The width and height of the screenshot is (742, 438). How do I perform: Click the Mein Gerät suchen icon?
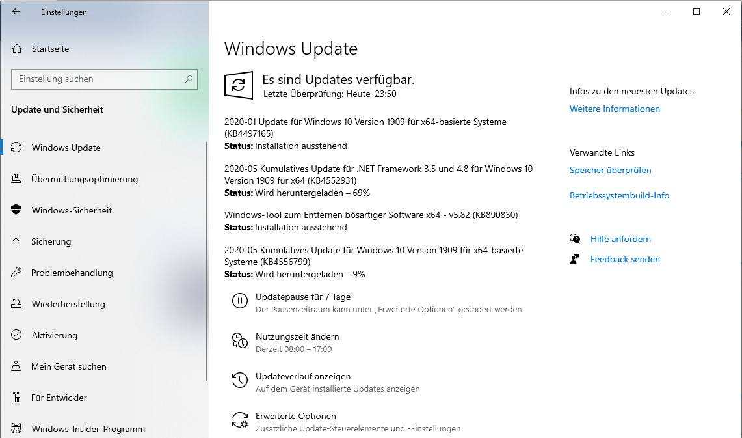(x=16, y=366)
